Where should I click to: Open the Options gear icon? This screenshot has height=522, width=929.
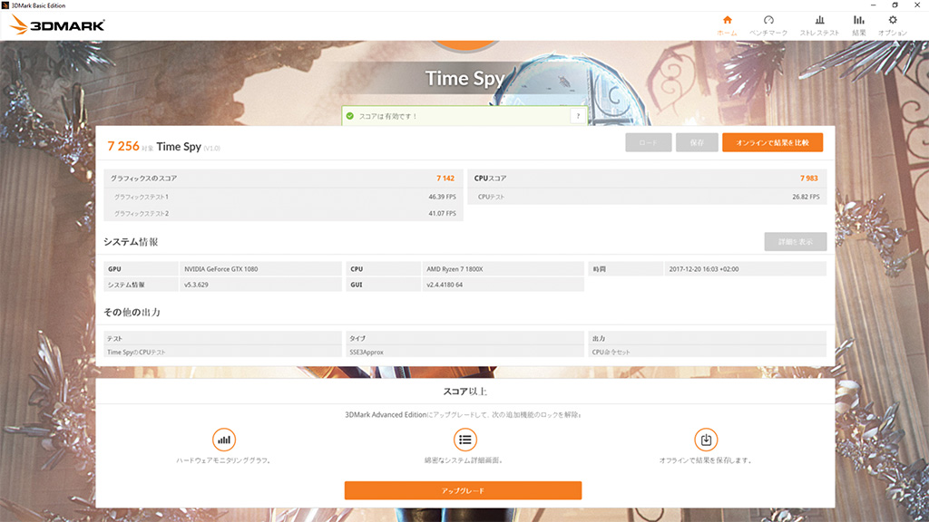pyautogui.click(x=893, y=20)
